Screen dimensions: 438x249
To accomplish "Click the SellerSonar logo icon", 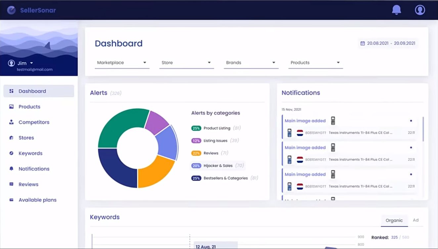I will pos(11,10).
